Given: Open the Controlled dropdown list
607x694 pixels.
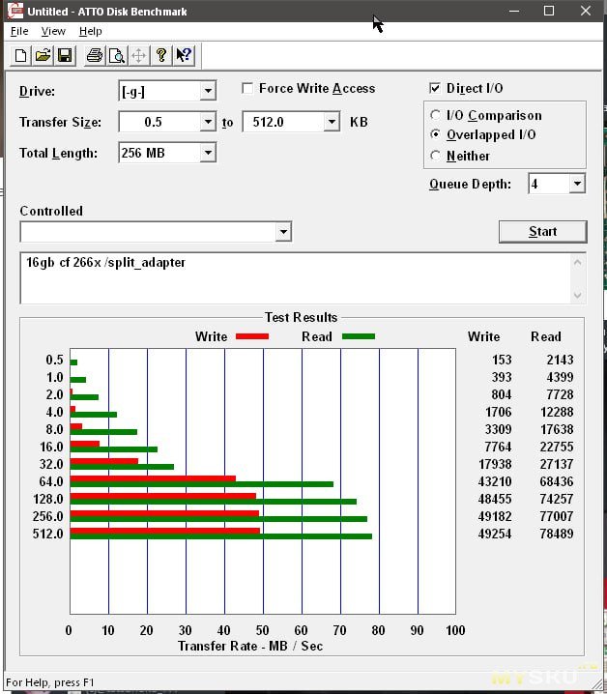Looking at the screenshot, I should click(x=282, y=232).
